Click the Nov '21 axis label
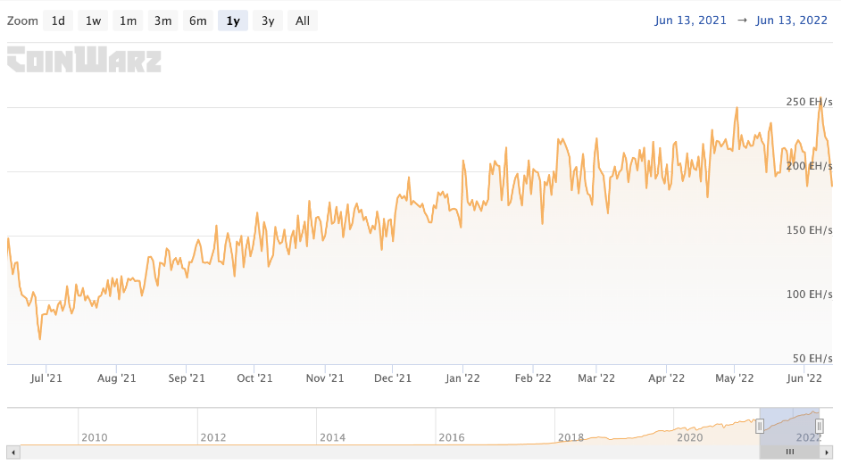 324,378
